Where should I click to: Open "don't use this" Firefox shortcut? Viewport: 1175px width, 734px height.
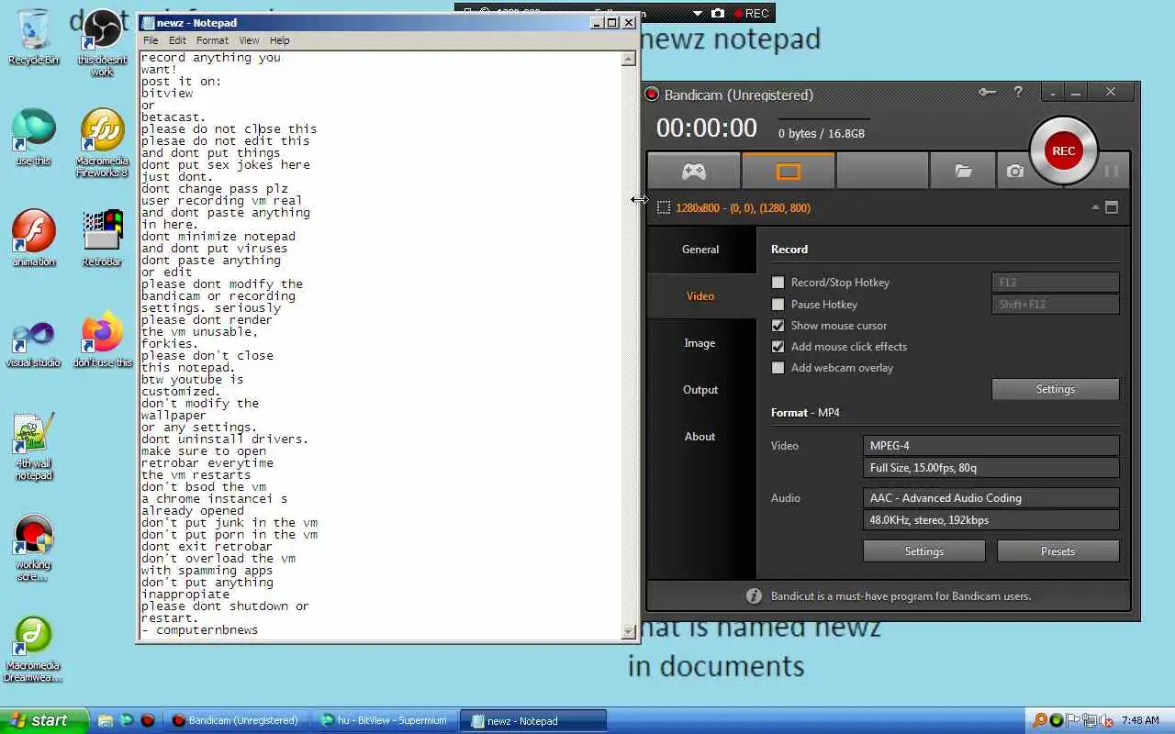click(102, 339)
